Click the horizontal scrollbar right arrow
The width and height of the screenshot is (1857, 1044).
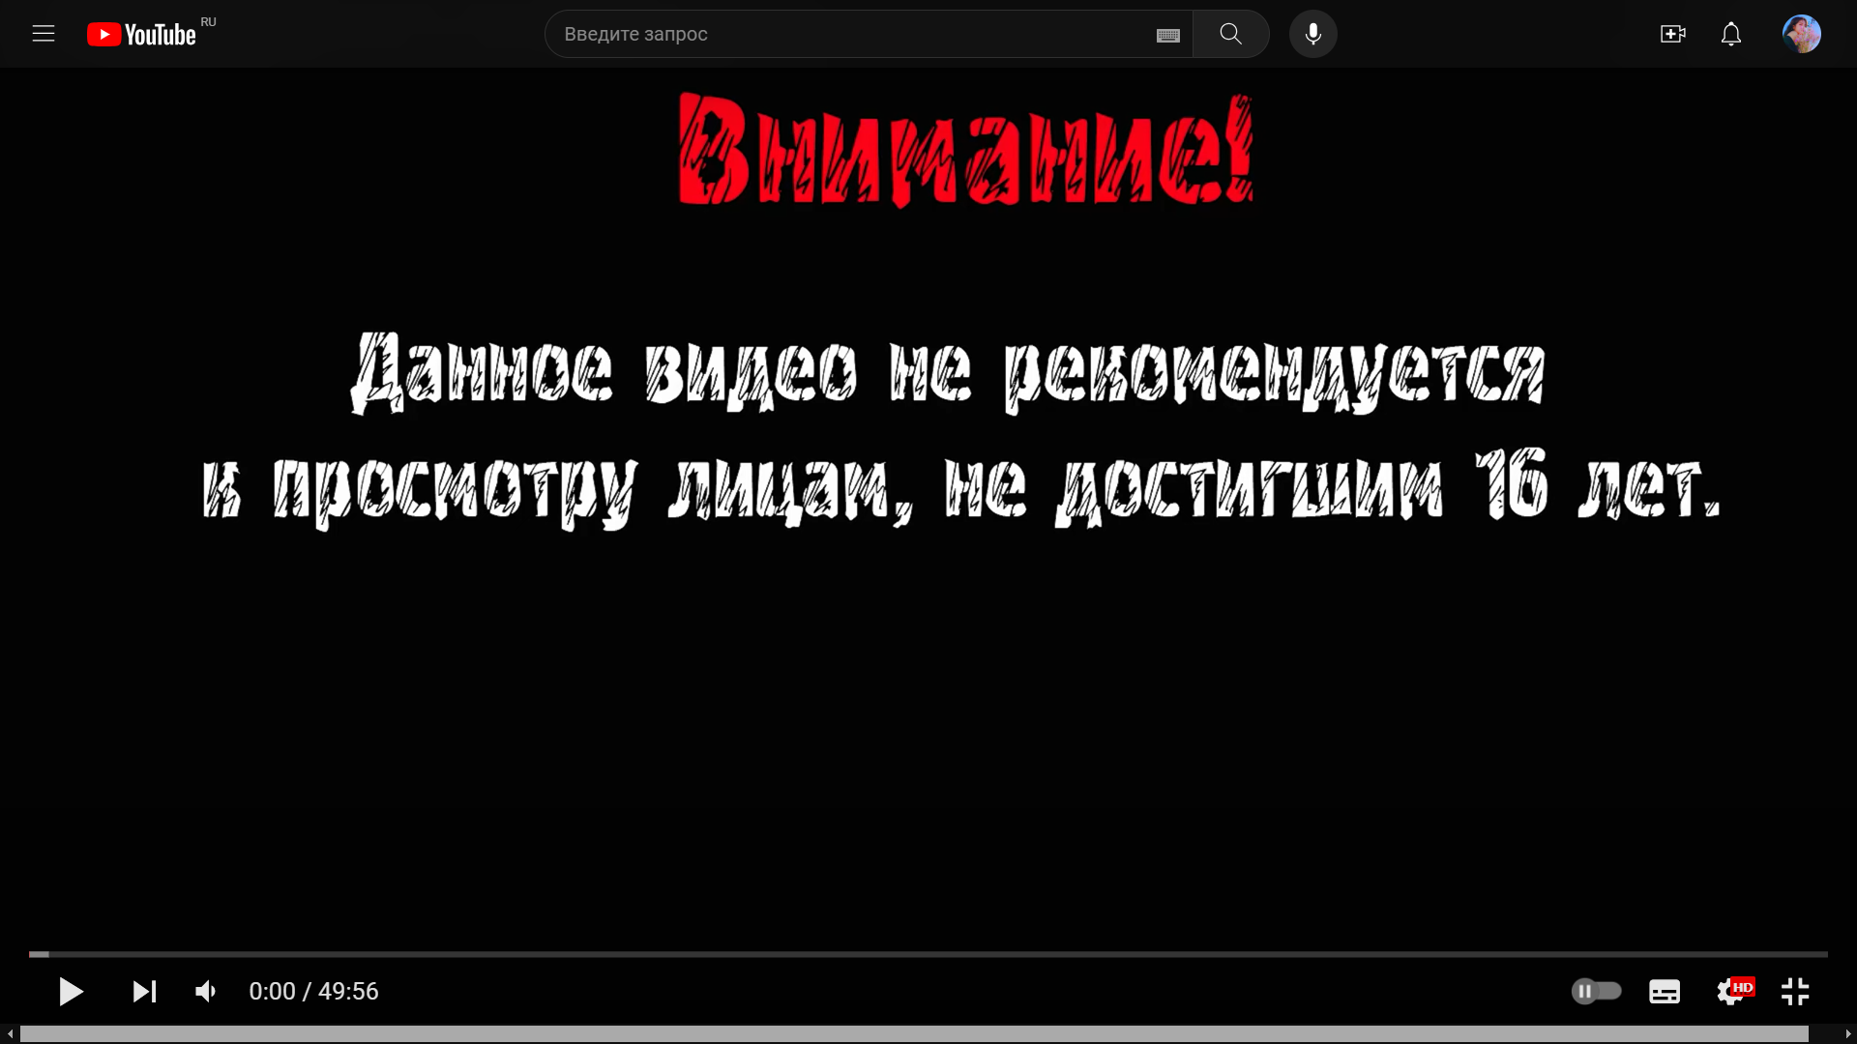(1847, 1034)
